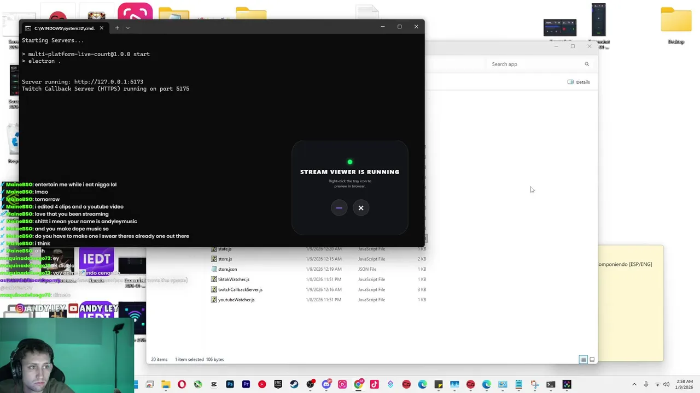Image resolution: width=700 pixels, height=393 pixels.
Task: Launch CapCut from the taskbar
Action: tap(214, 385)
